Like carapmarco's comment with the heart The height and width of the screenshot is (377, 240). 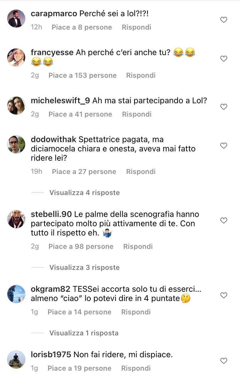pyautogui.click(x=223, y=20)
